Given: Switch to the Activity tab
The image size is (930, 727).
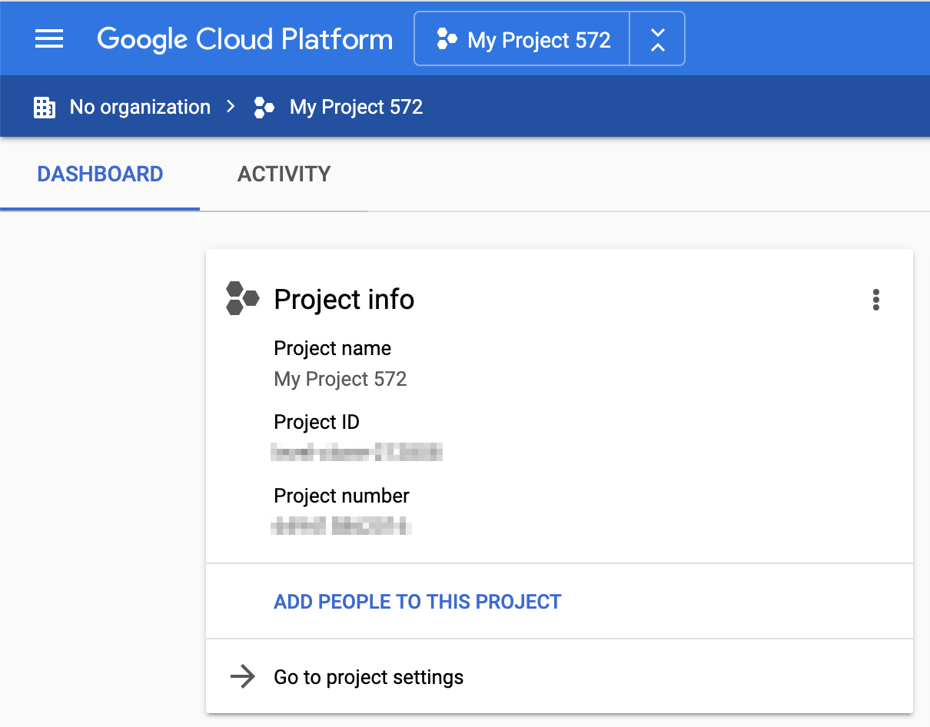Looking at the screenshot, I should [x=284, y=174].
